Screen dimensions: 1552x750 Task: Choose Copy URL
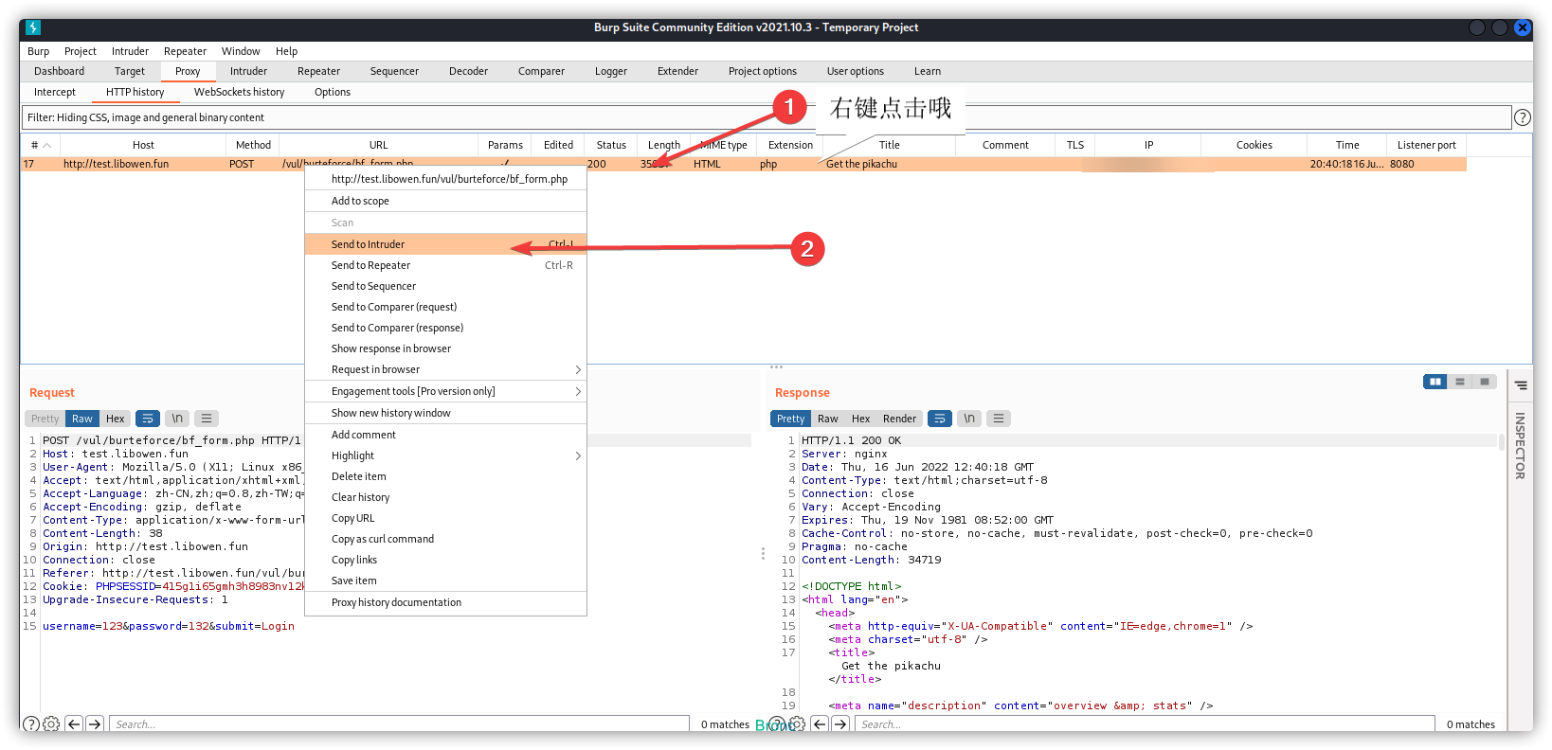click(x=445, y=518)
